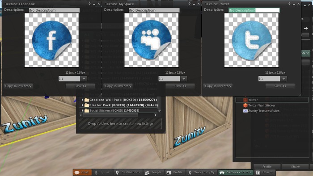Expand the Social Stickers (BOXED) folder

[x=83, y=110]
